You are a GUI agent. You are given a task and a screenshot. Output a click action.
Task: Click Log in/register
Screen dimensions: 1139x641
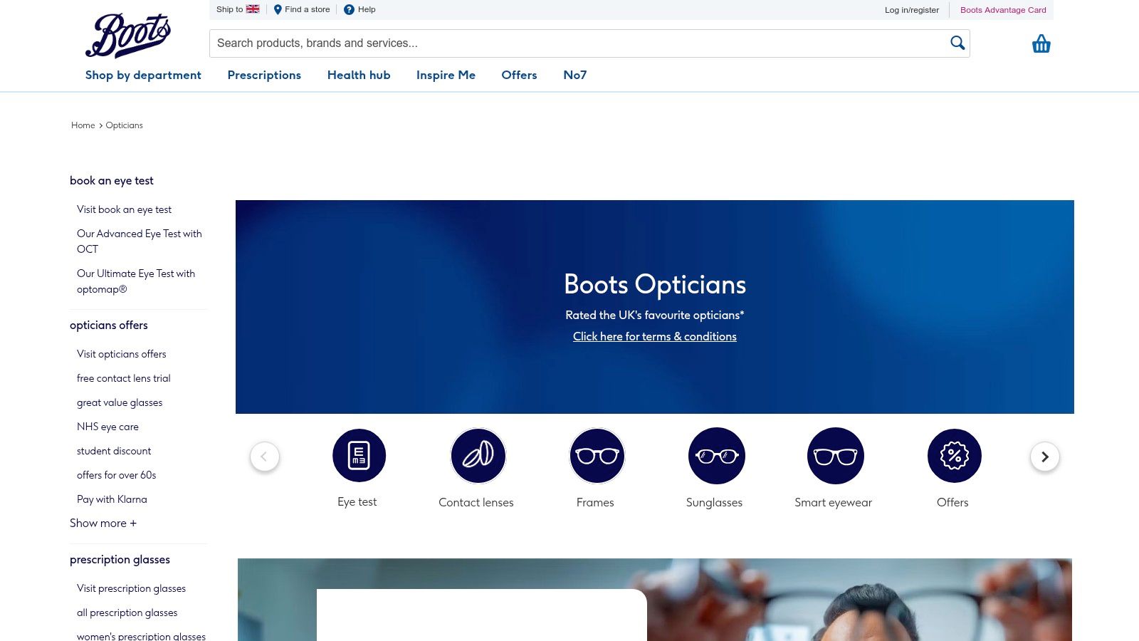pyautogui.click(x=912, y=10)
